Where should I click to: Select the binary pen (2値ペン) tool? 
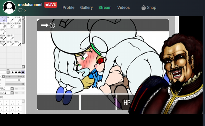[3, 31]
